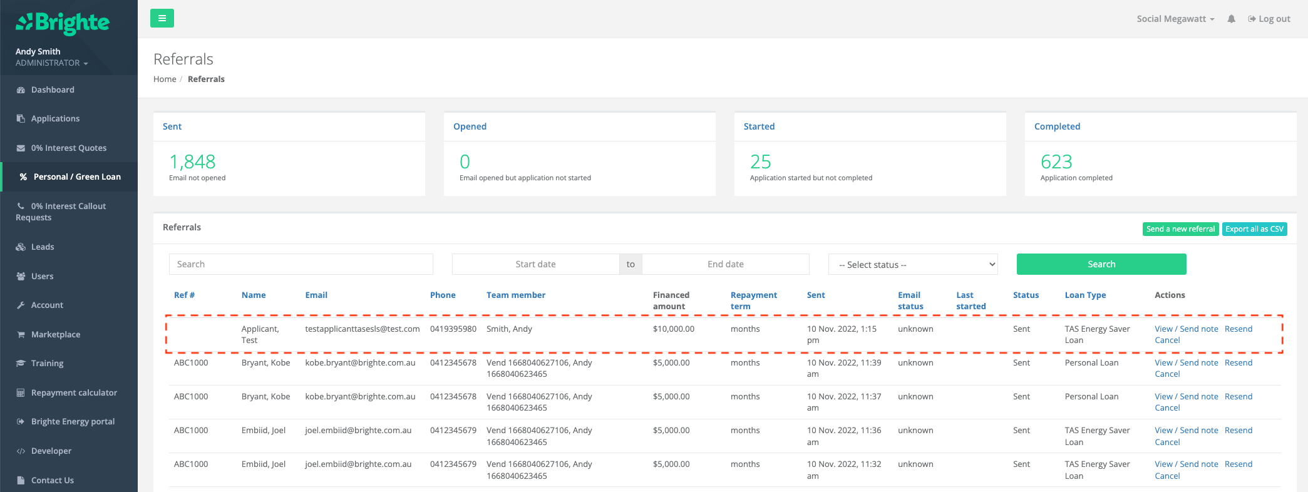Expand the Social Megawatt account dropdown
This screenshot has width=1308, height=492.
pyautogui.click(x=1175, y=19)
